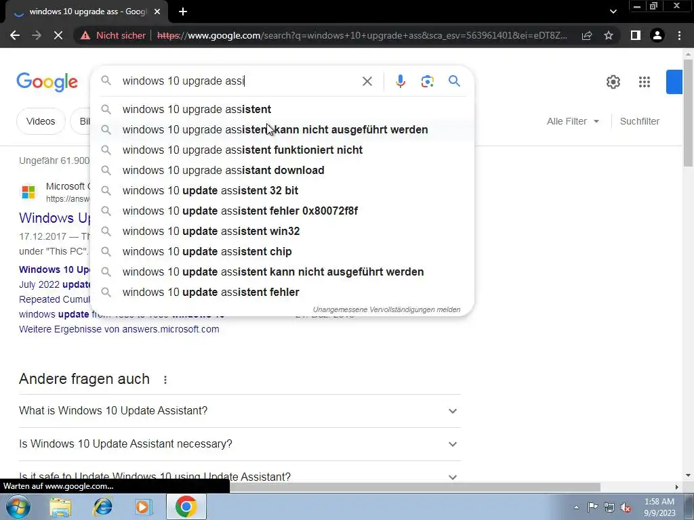
Task: Click the Microsoft favicon of first result
Action: 28,192
